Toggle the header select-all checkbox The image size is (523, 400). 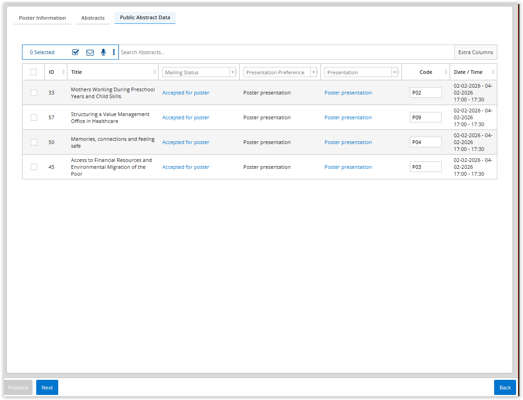(33, 72)
